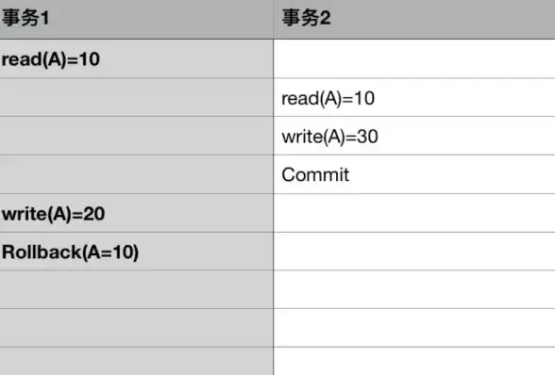Click the bottom-most empty 事务2 cell

coord(414,361)
